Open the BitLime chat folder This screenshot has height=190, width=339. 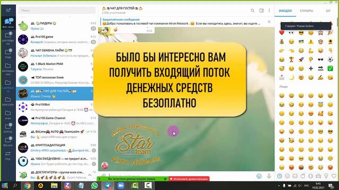tap(8, 141)
